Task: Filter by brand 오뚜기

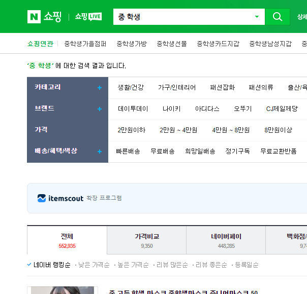Action: coord(243,109)
